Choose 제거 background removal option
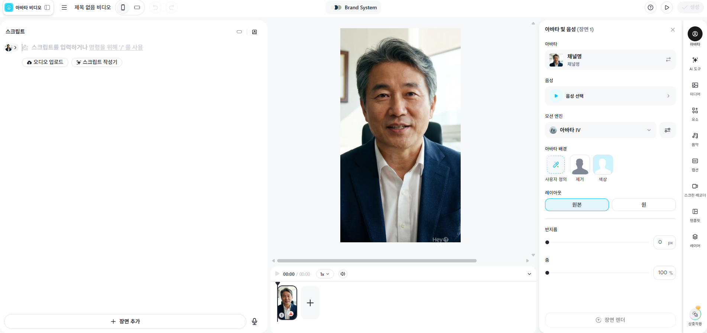This screenshot has width=707, height=333. point(580,165)
